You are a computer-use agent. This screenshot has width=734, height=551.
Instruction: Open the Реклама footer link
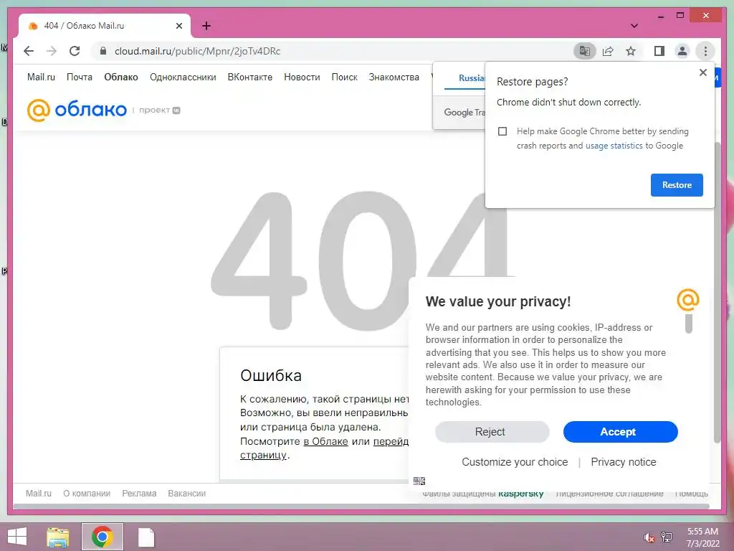point(139,494)
